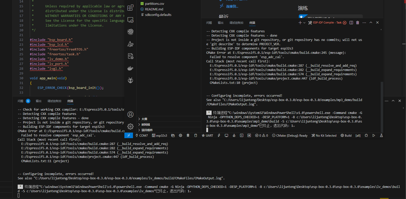406x199 pixels.
Task: Switch to 调试控制台 tab in back window
Action: pyautogui.click(x=54, y=101)
